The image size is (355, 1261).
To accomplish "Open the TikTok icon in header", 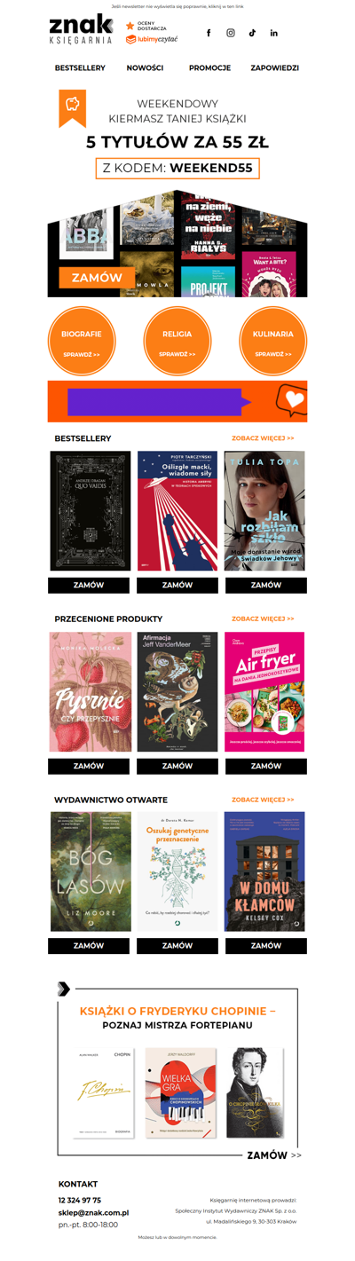I will tap(252, 33).
